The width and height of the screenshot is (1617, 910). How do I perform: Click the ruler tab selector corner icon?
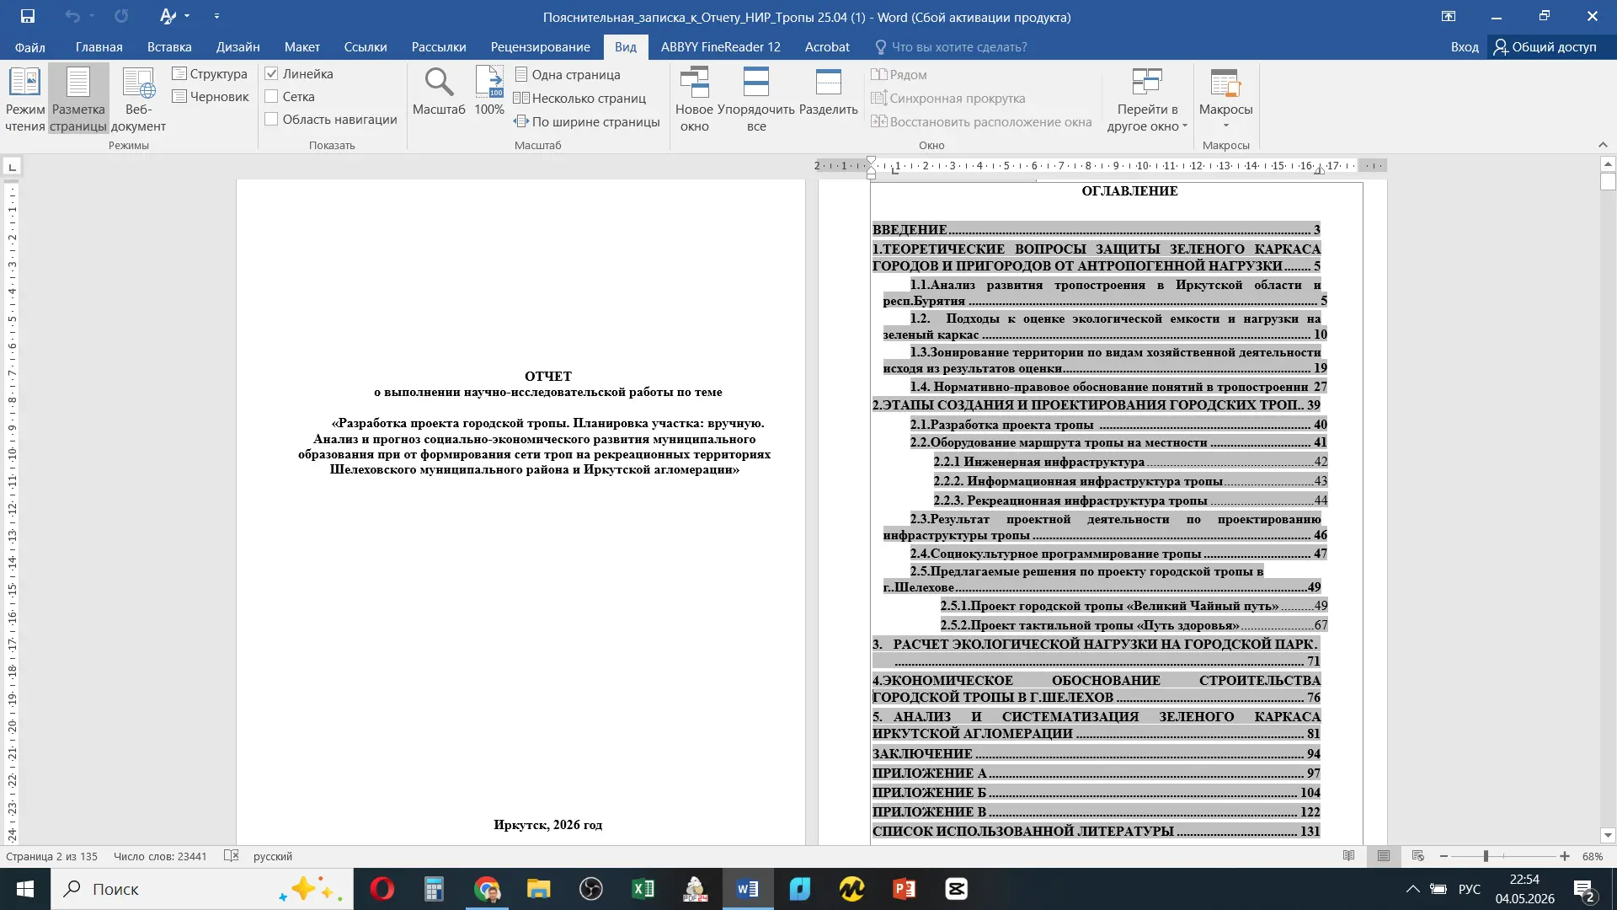click(12, 167)
